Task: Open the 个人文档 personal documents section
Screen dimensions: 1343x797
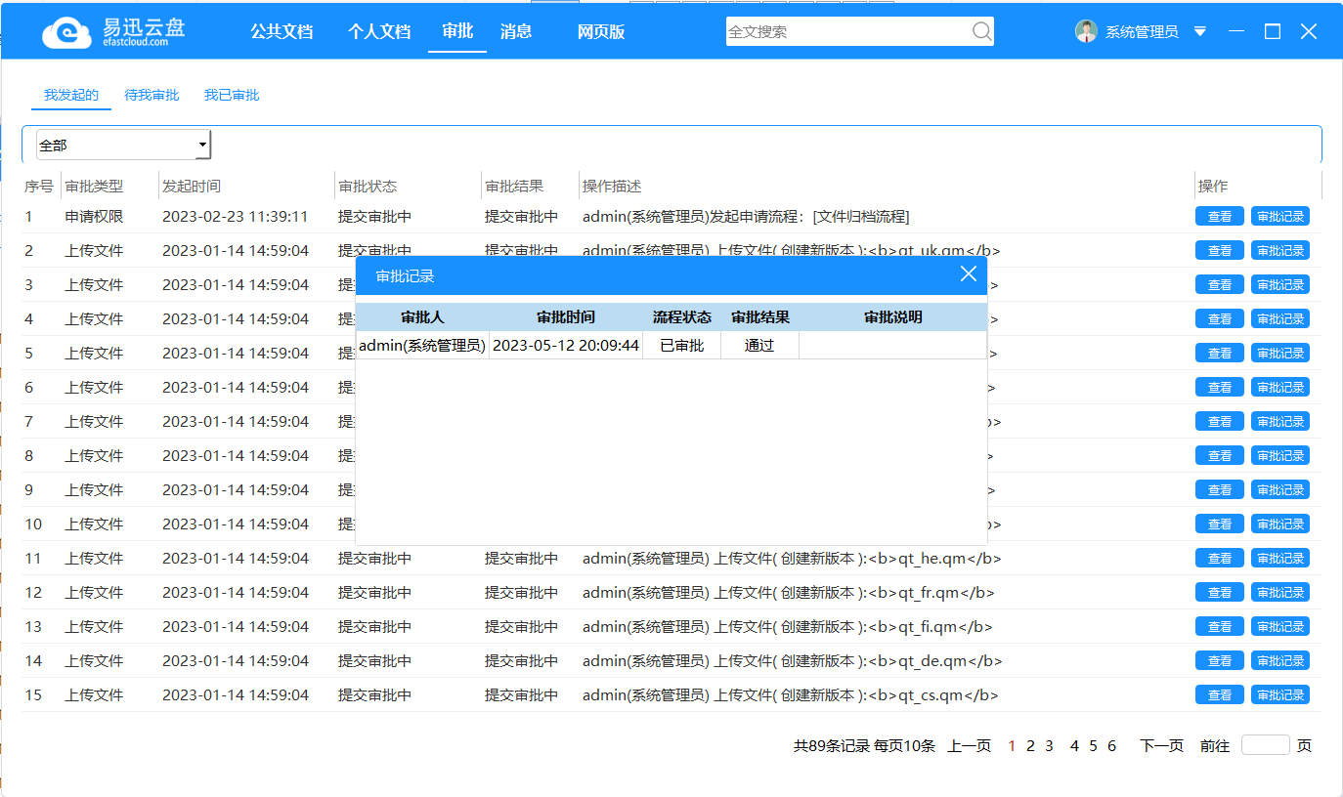Action: pos(379,31)
